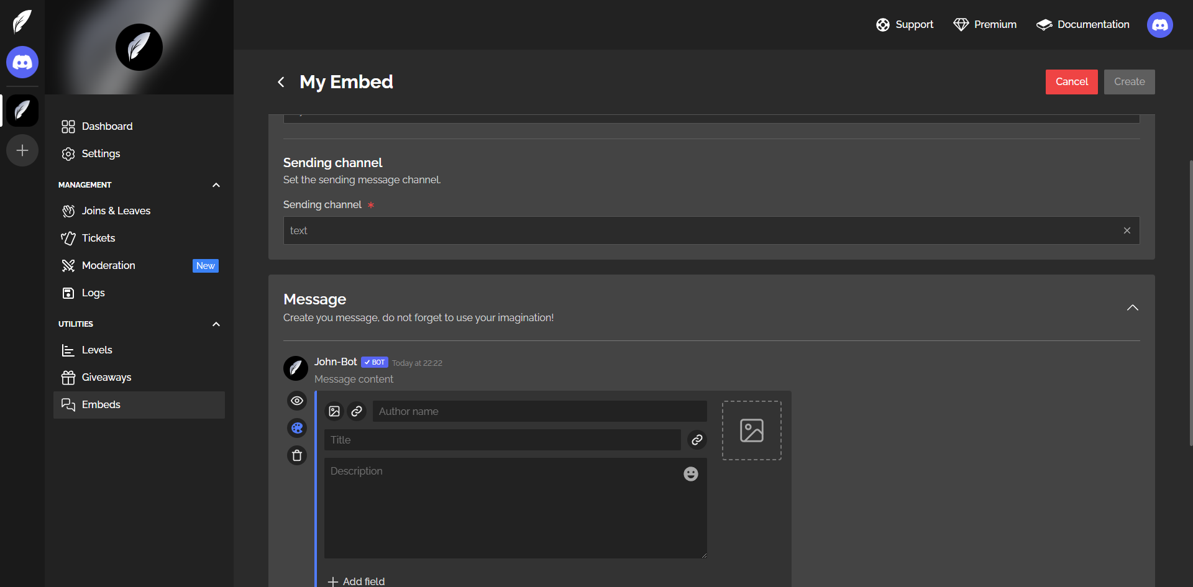
Task: Collapse the Utilities section
Action: [216, 324]
